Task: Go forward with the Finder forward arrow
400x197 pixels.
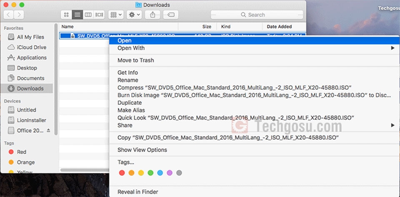Action: pyautogui.click(x=19, y=15)
